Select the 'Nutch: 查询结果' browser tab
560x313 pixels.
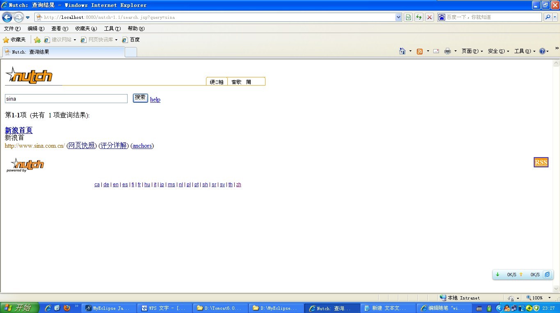(x=64, y=52)
